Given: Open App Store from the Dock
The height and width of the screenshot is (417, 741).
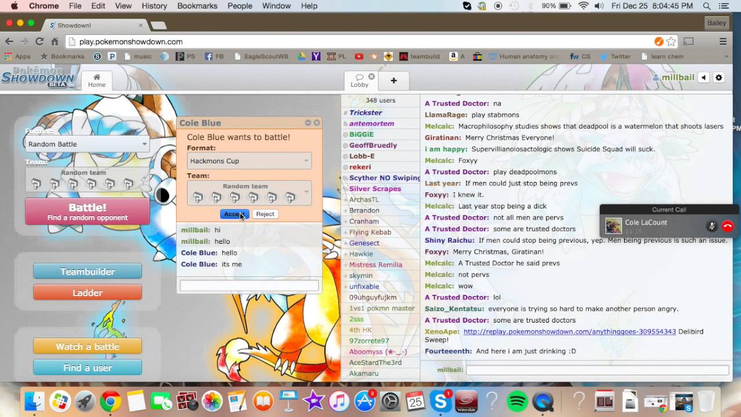Looking at the screenshot, I should click(365, 401).
